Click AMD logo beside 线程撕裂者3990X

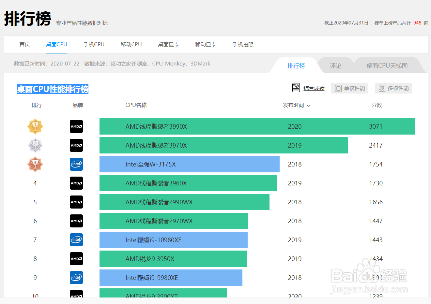(x=76, y=126)
